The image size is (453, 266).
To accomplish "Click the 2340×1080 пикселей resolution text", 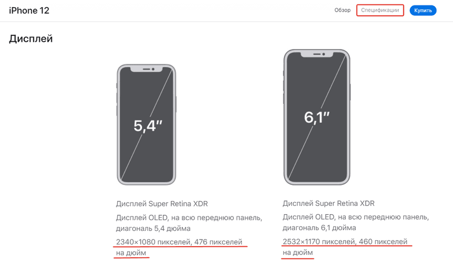I will pos(154,242).
